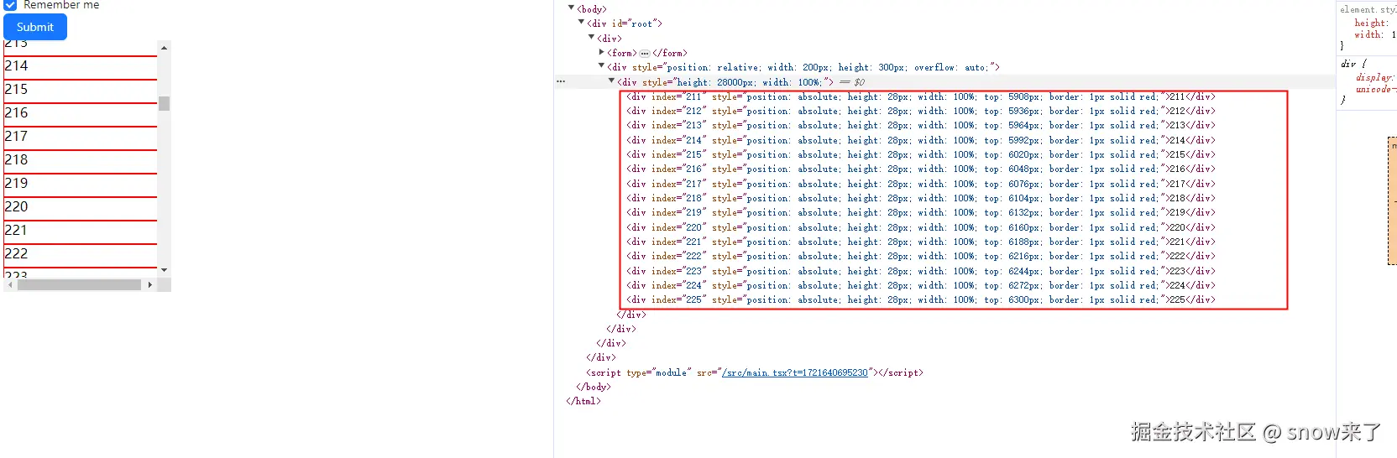Select the div index="214" DOM line
The width and height of the screenshot is (1397, 458).
(920, 140)
